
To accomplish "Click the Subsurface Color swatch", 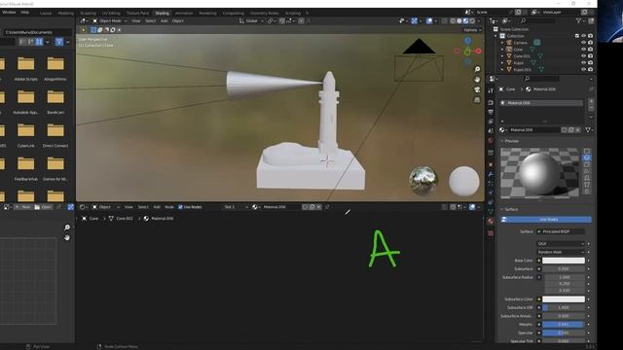I will click(x=564, y=299).
